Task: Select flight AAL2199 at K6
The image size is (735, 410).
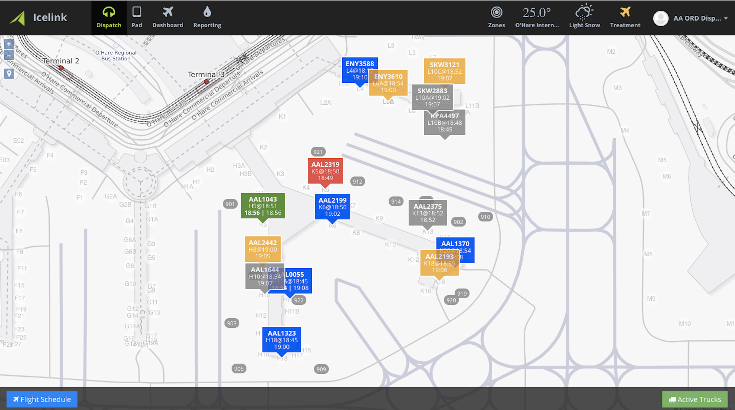Action: point(332,207)
